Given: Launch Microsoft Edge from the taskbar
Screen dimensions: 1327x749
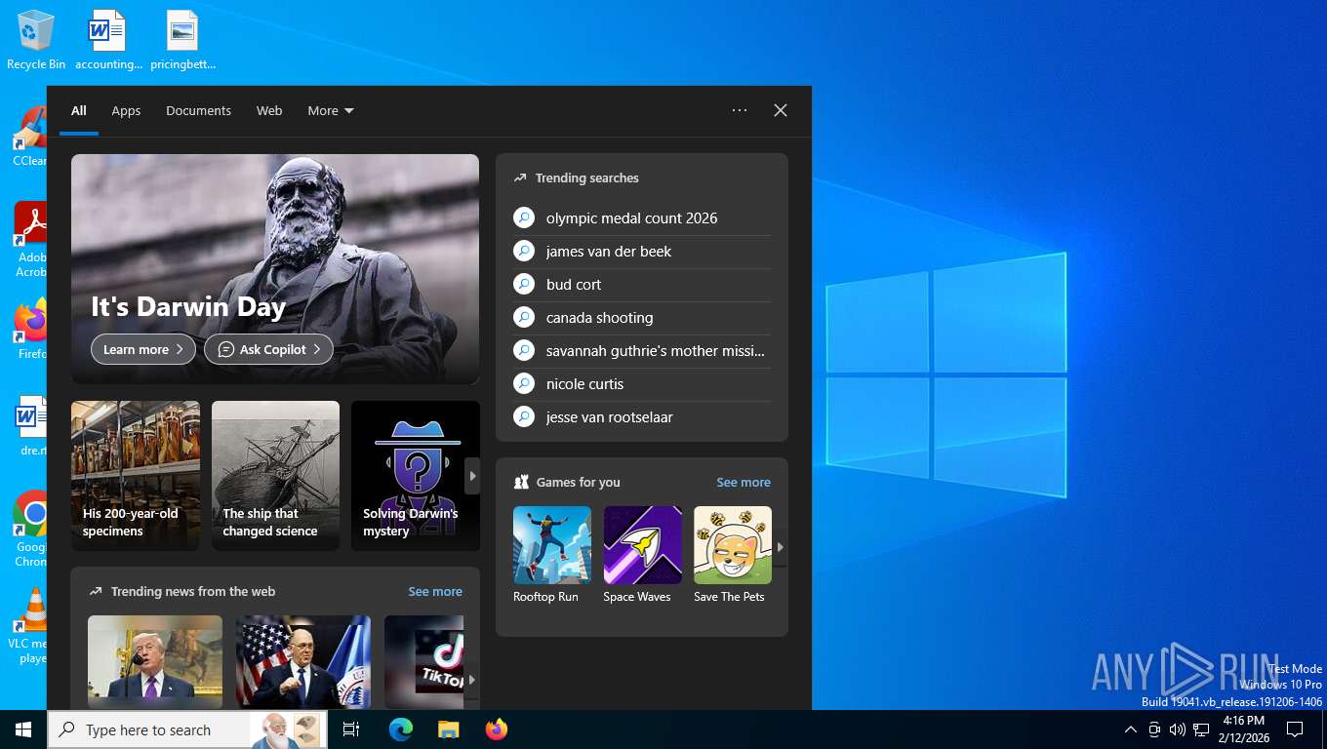Looking at the screenshot, I should [x=400, y=729].
